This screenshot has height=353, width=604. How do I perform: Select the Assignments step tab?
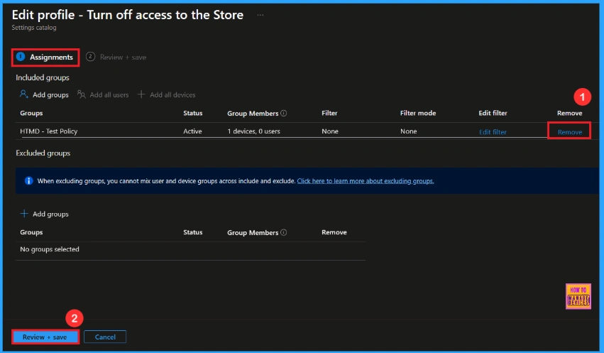pyautogui.click(x=45, y=57)
